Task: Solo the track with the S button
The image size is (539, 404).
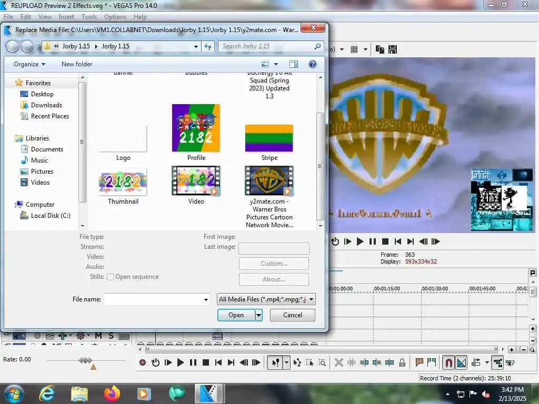Action: point(111,336)
